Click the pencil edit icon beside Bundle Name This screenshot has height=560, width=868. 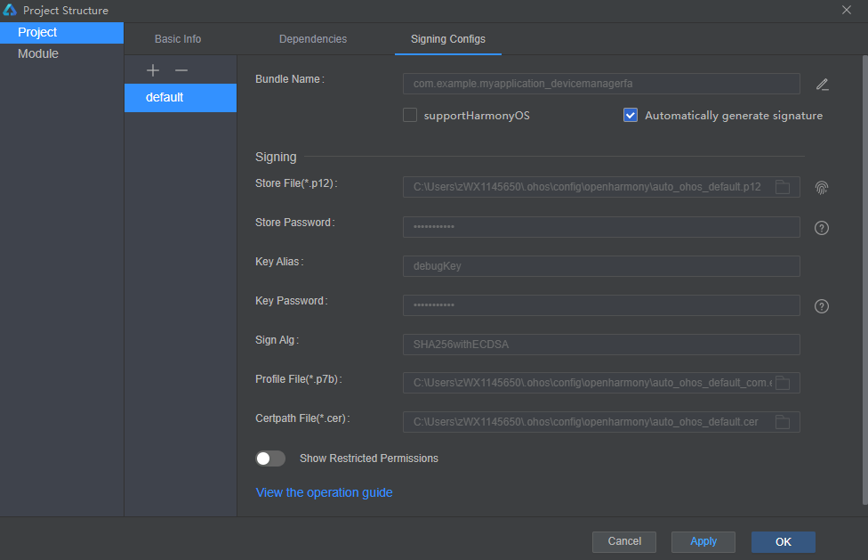tap(822, 85)
